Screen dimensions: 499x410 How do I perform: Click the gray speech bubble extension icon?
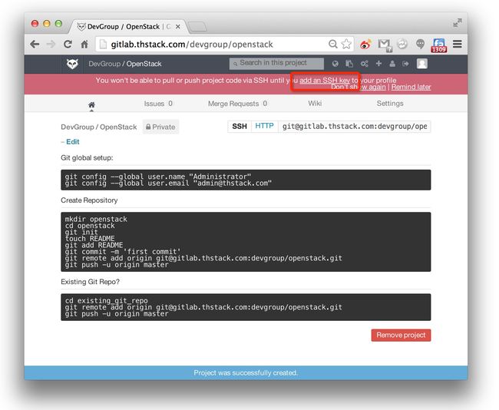pyautogui.click(x=420, y=45)
